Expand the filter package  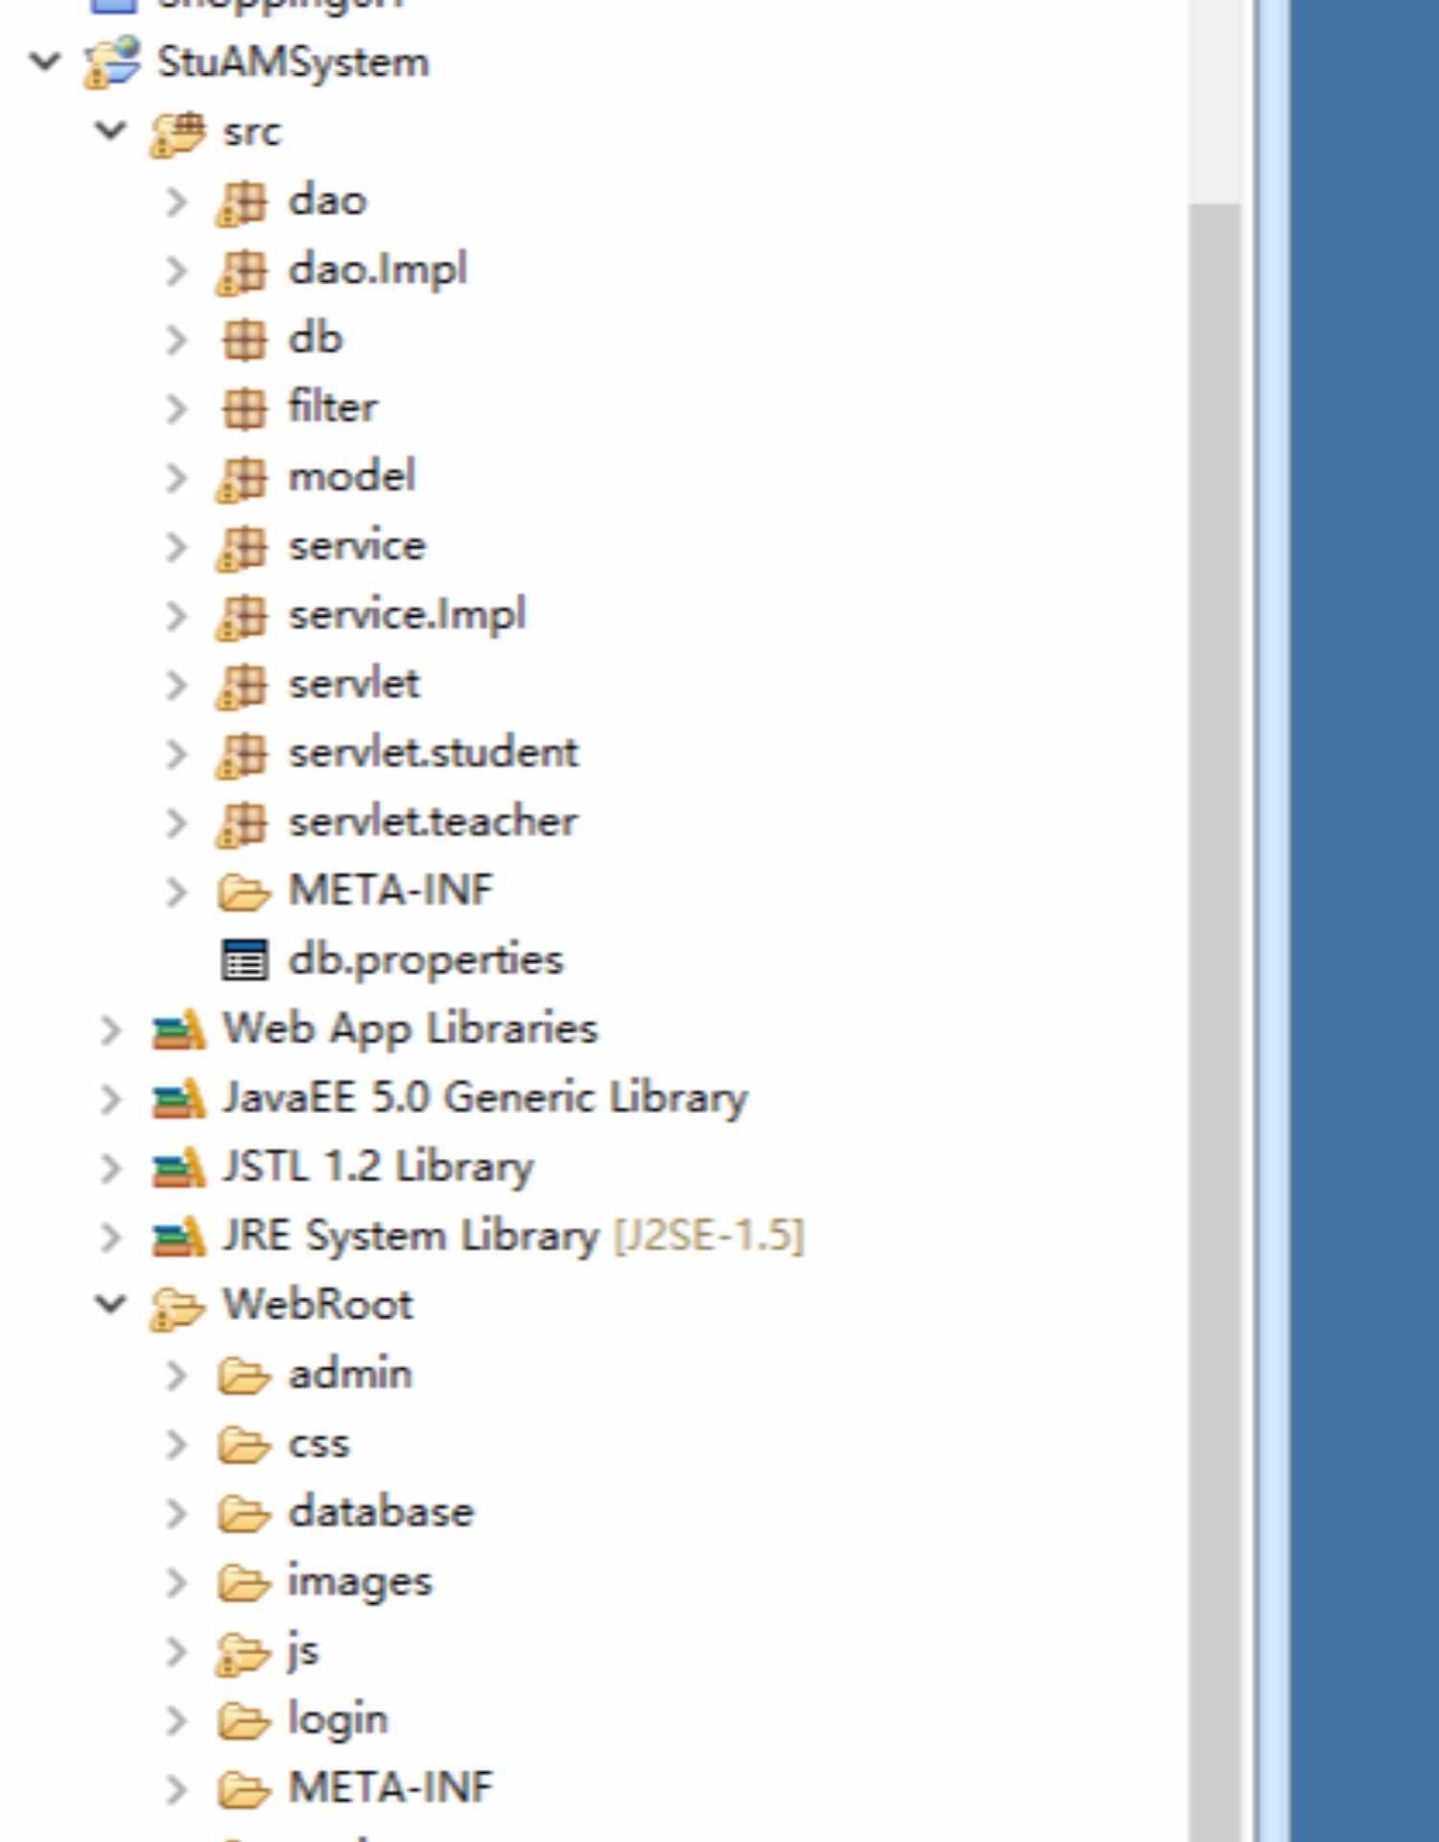(177, 409)
